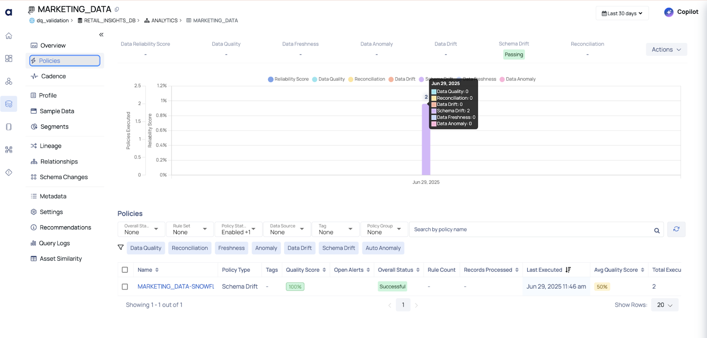The height and width of the screenshot is (338, 707).
Task: Click the Passing Schema Drift badge
Action: point(514,54)
